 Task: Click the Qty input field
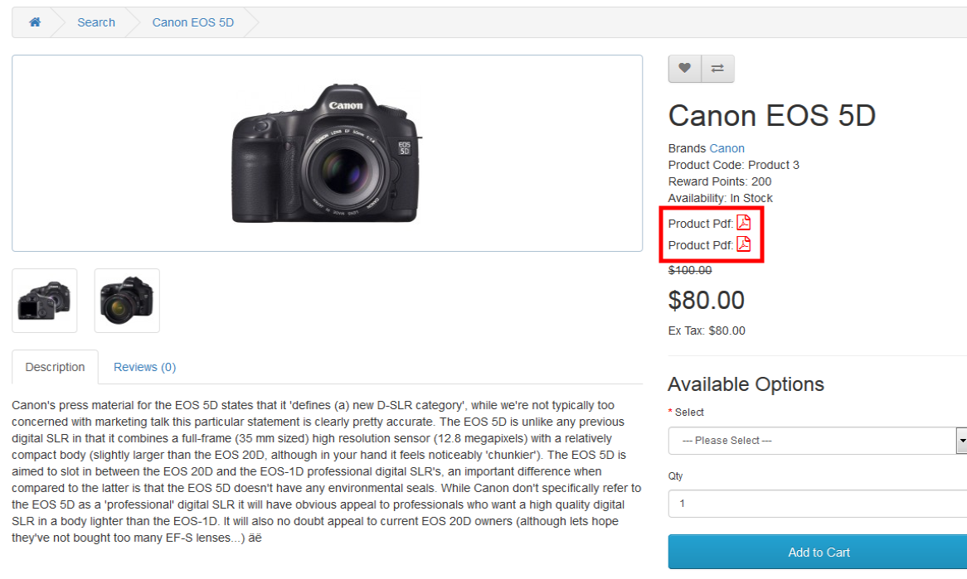tap(818, 504)
